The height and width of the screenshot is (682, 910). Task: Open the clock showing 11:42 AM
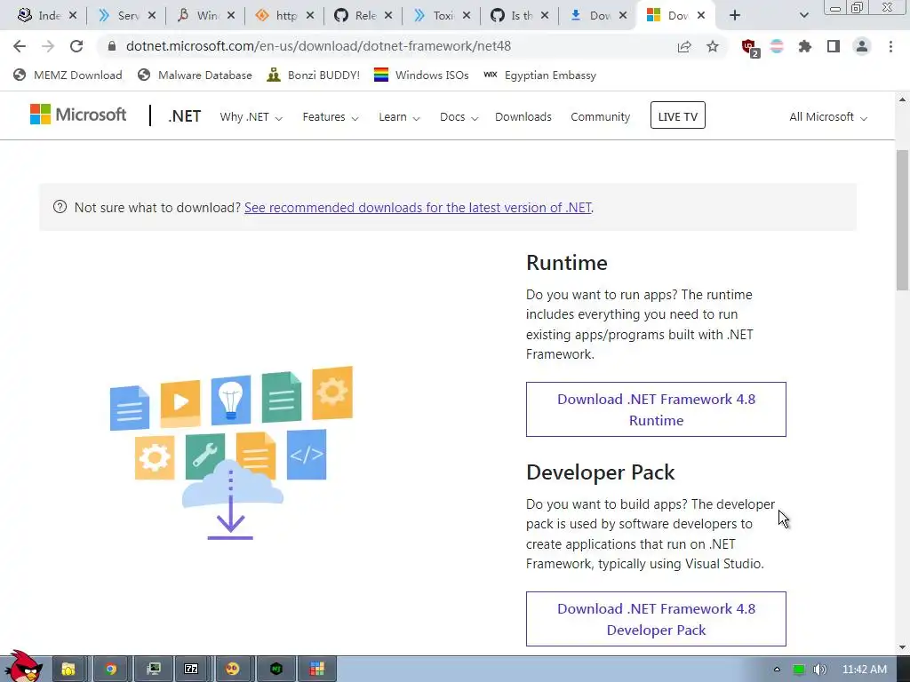pyautogui.click(x=864, y=670)
